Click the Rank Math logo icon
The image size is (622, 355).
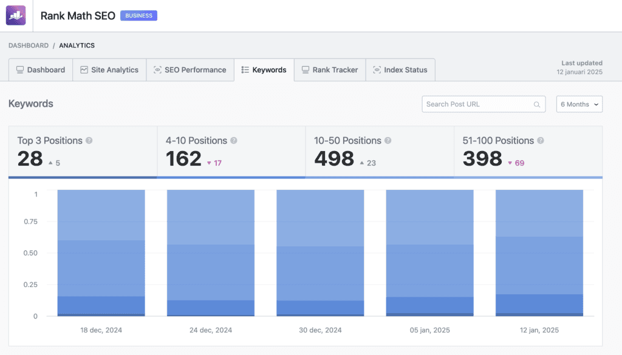pyautogui.click(x=16, y=16)
